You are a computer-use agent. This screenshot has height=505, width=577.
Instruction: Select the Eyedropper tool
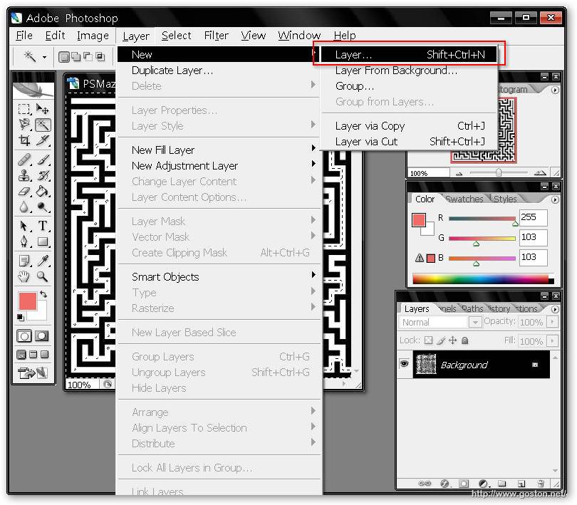[x=43, y=261]
